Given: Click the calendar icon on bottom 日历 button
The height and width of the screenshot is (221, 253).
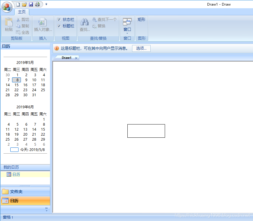Looking at the screenshot, I should pyautogui.click(x=5, y=200).
